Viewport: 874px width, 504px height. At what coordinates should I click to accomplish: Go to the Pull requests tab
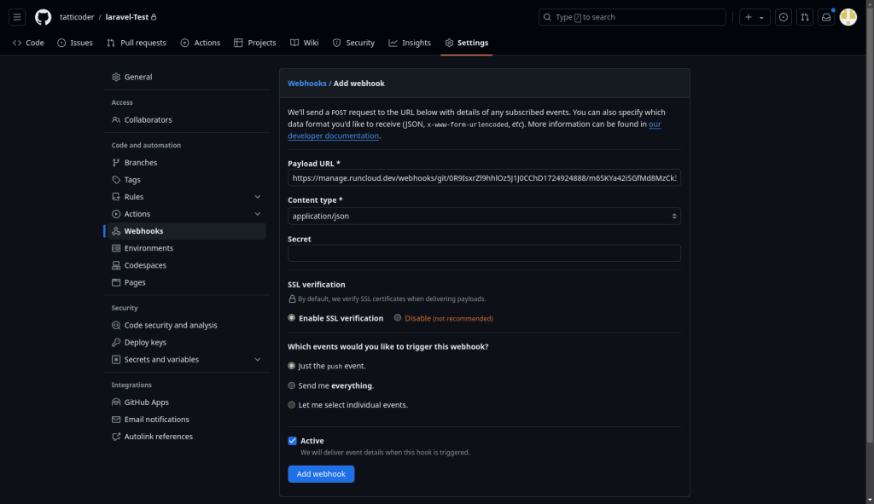tap(137, 43)
